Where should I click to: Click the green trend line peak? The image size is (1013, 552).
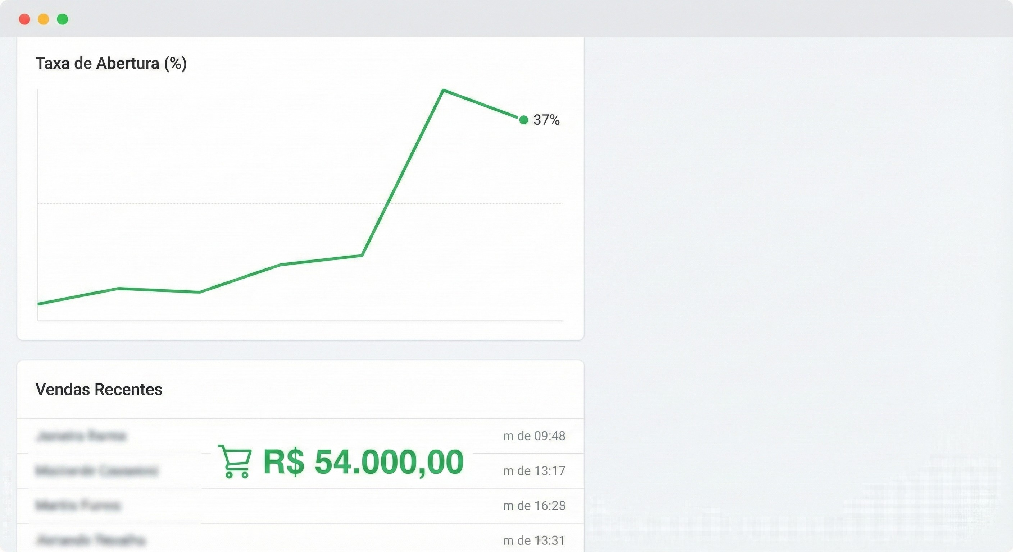click(x=443, y=90)
